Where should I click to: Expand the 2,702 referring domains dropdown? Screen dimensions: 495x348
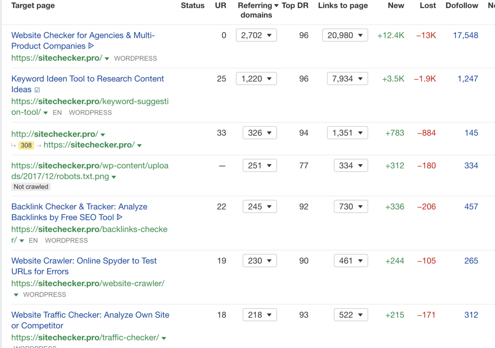[256, 35]
